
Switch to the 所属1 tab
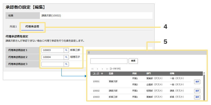[x=13, y=27]
